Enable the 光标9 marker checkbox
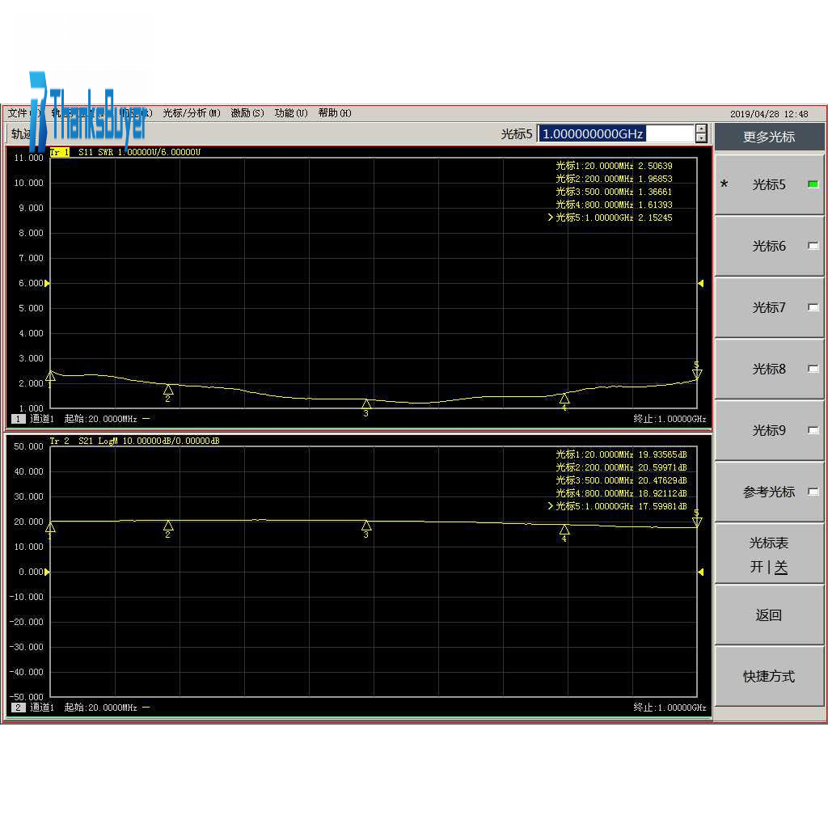The image size is (828, 828). tap(813, 430)
